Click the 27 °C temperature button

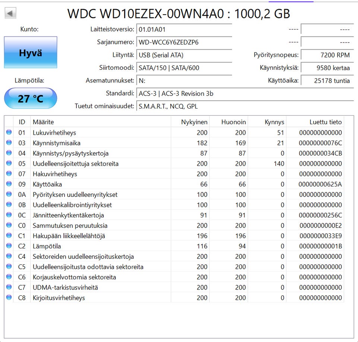click(31, 98)
